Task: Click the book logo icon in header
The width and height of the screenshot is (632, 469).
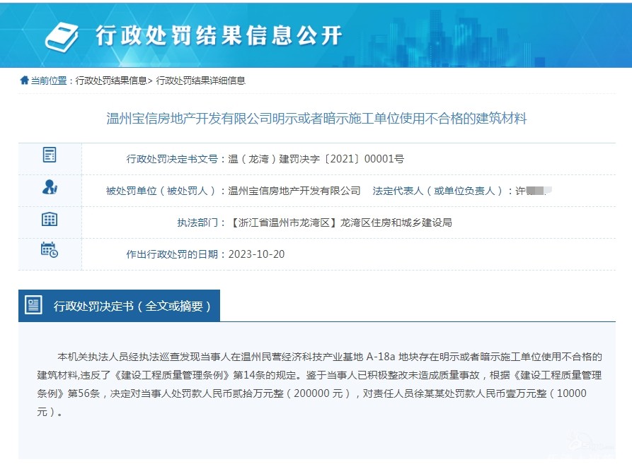Action: click(x=62, y=37)
